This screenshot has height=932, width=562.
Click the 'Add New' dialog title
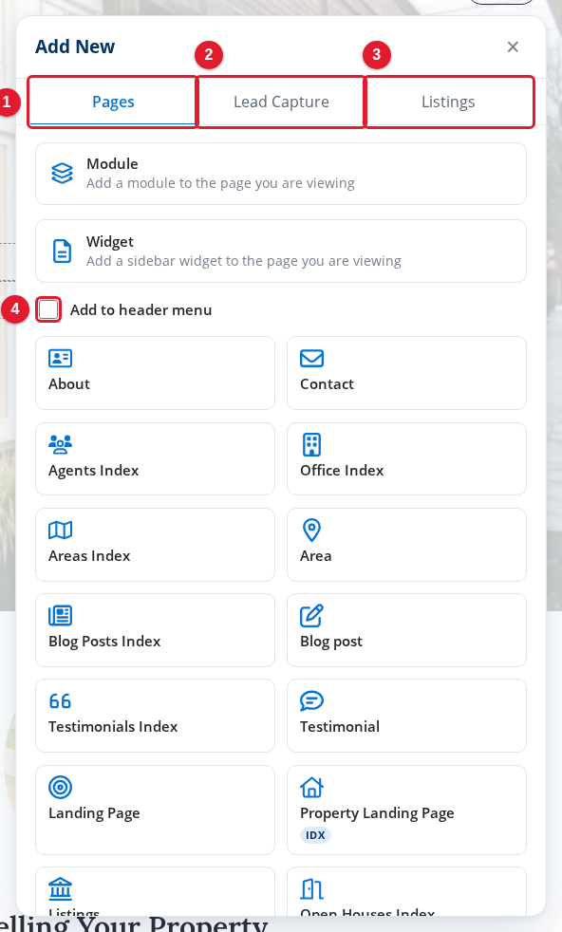tap(75, 47)
